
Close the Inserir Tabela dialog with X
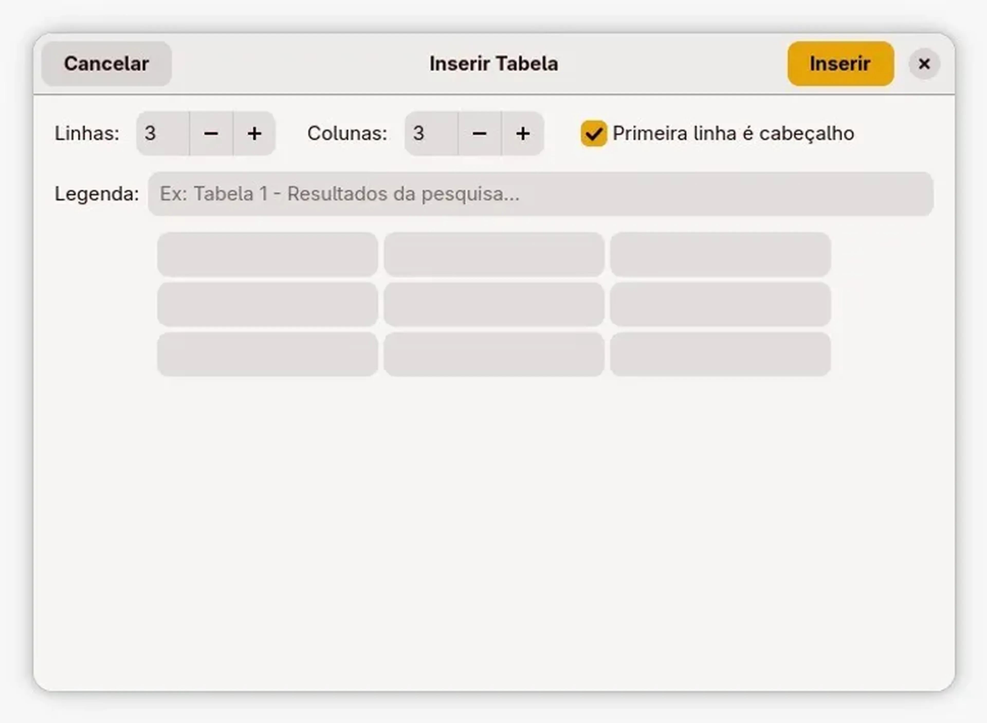click(x=924, y=64)
